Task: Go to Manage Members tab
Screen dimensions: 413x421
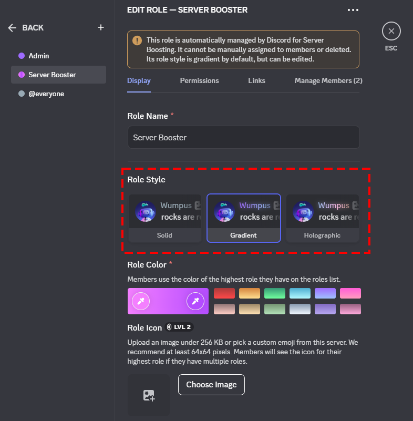Action: (x=328, y=81)
